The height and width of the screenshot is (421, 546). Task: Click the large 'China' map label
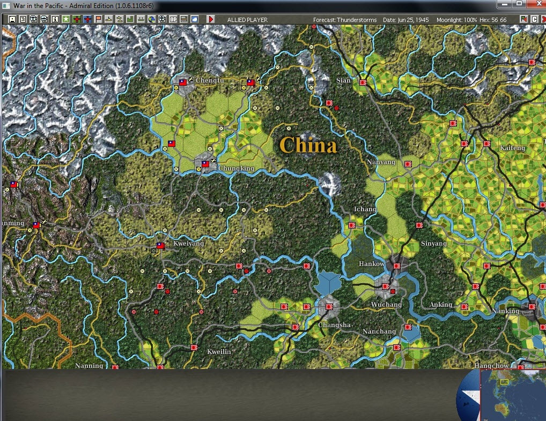point(308,145)
